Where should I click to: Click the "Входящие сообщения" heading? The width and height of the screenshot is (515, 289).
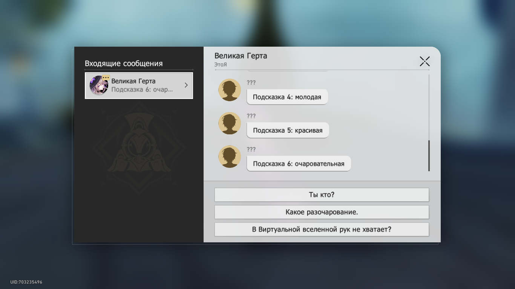coord(124,64)
